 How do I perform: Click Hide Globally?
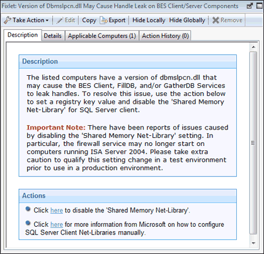point(187,20)
